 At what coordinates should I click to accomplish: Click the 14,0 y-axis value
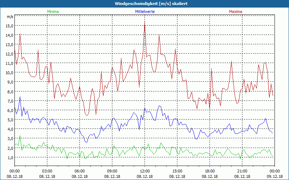(9, 35)
